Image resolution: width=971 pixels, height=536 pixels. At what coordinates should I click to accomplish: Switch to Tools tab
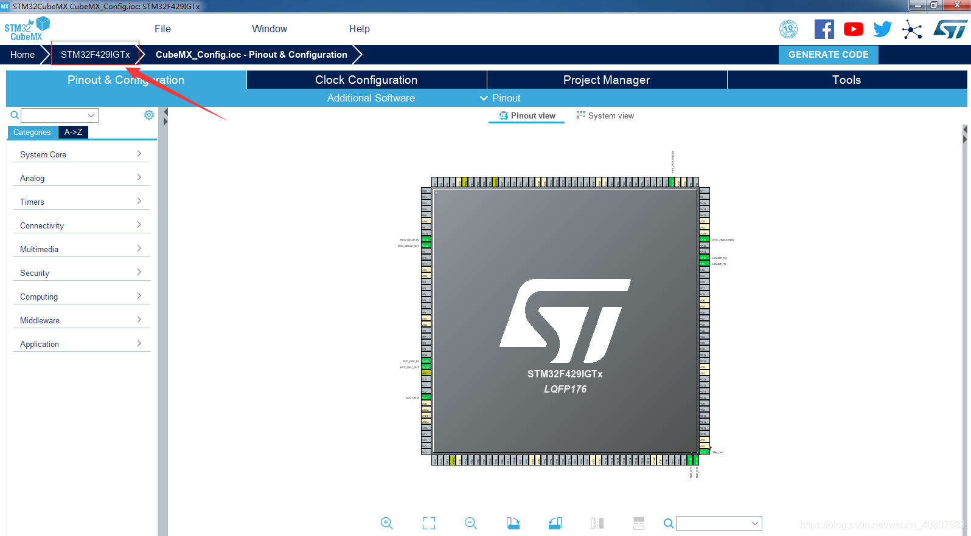point(846,80)
